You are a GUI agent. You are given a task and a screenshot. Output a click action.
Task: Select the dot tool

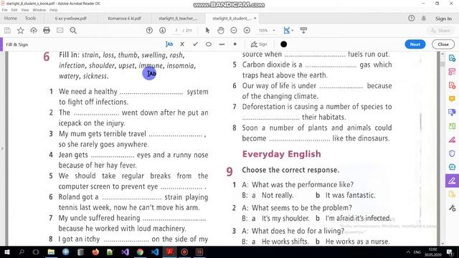(x=235, y=44)
